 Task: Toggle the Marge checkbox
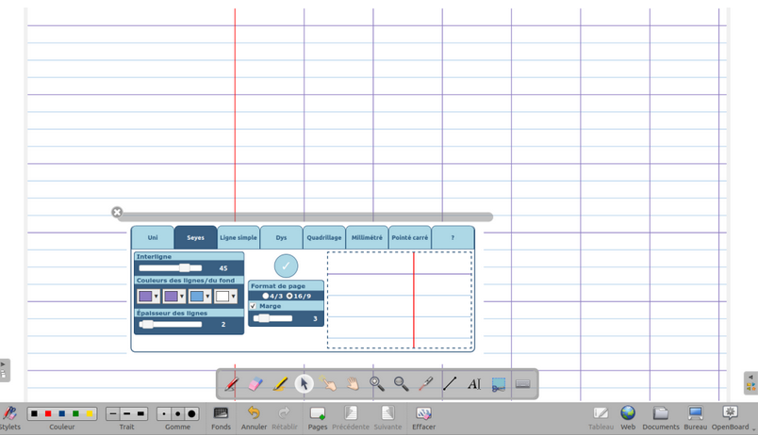tap(253, 306)
